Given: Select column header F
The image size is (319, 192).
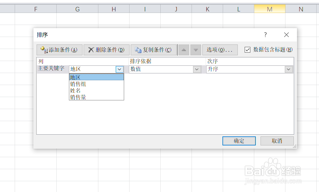Looking at the screenshot, I should [36, 9].
